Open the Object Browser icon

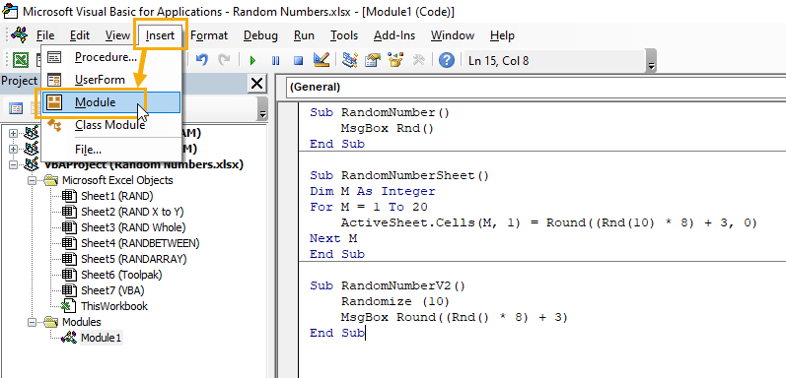[x=395, y=60]
